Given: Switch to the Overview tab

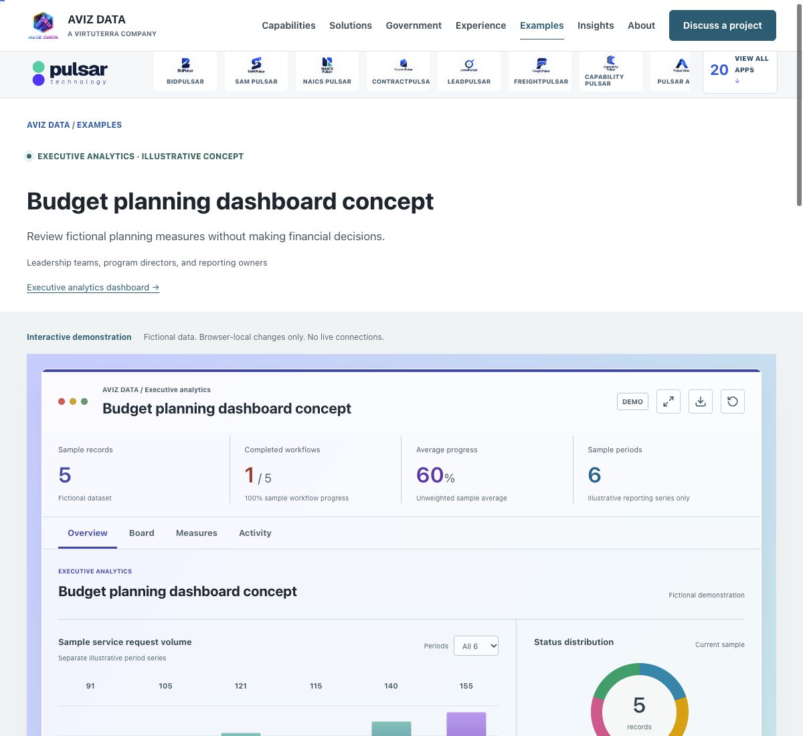Looking at the screenshot, I should pos(88,533).
